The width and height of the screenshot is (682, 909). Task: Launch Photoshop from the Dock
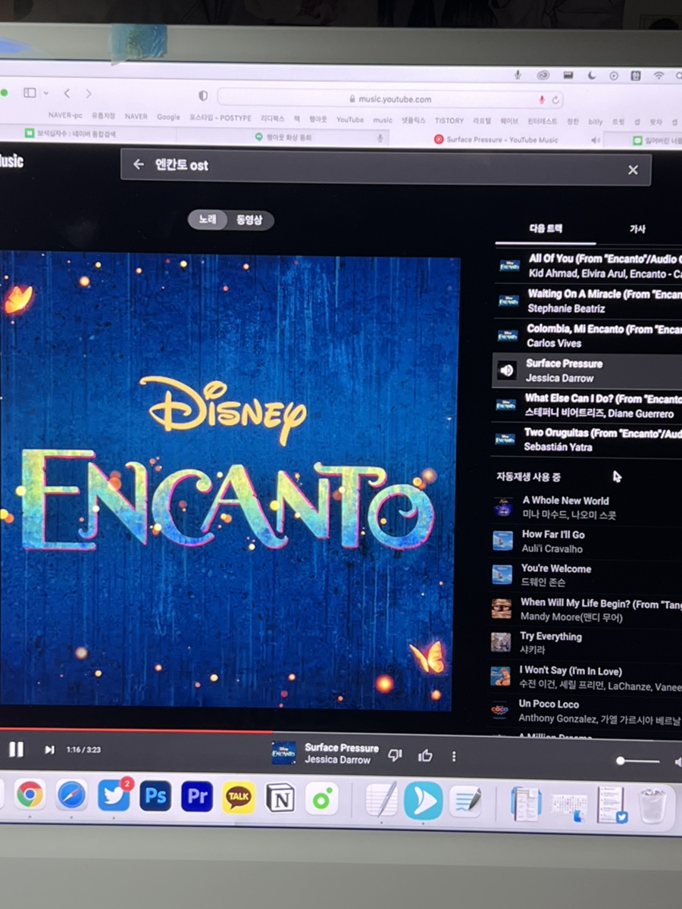click(x=155, y=796)
